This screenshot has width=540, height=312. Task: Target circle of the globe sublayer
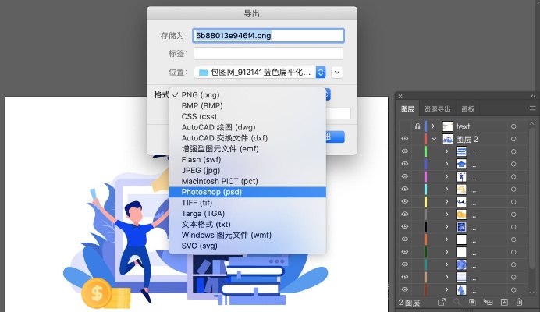pos(513,265)
